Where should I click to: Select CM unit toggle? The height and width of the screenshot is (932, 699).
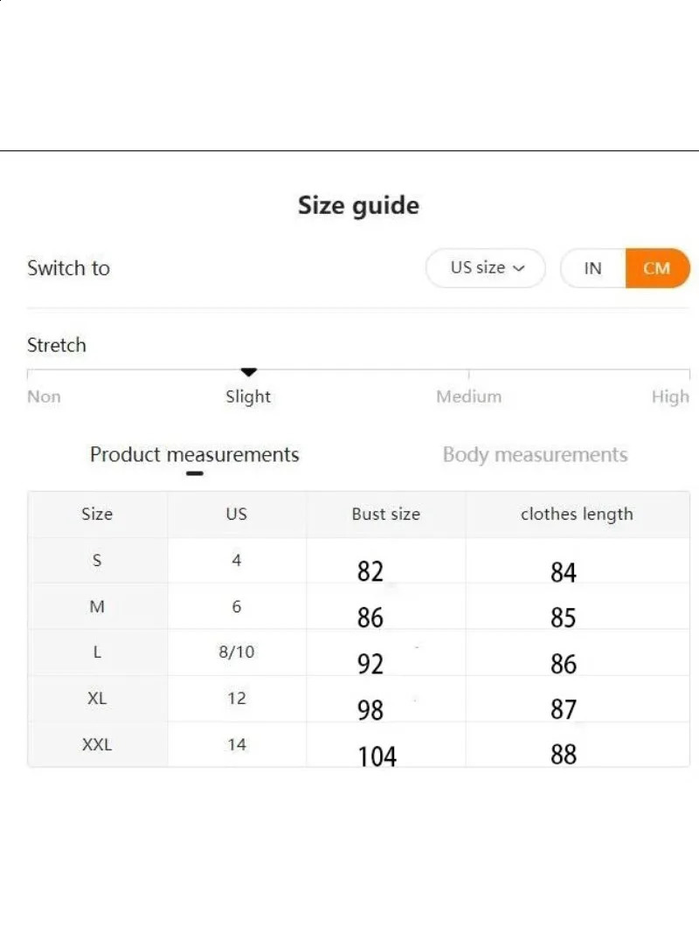tap(657, 268)
